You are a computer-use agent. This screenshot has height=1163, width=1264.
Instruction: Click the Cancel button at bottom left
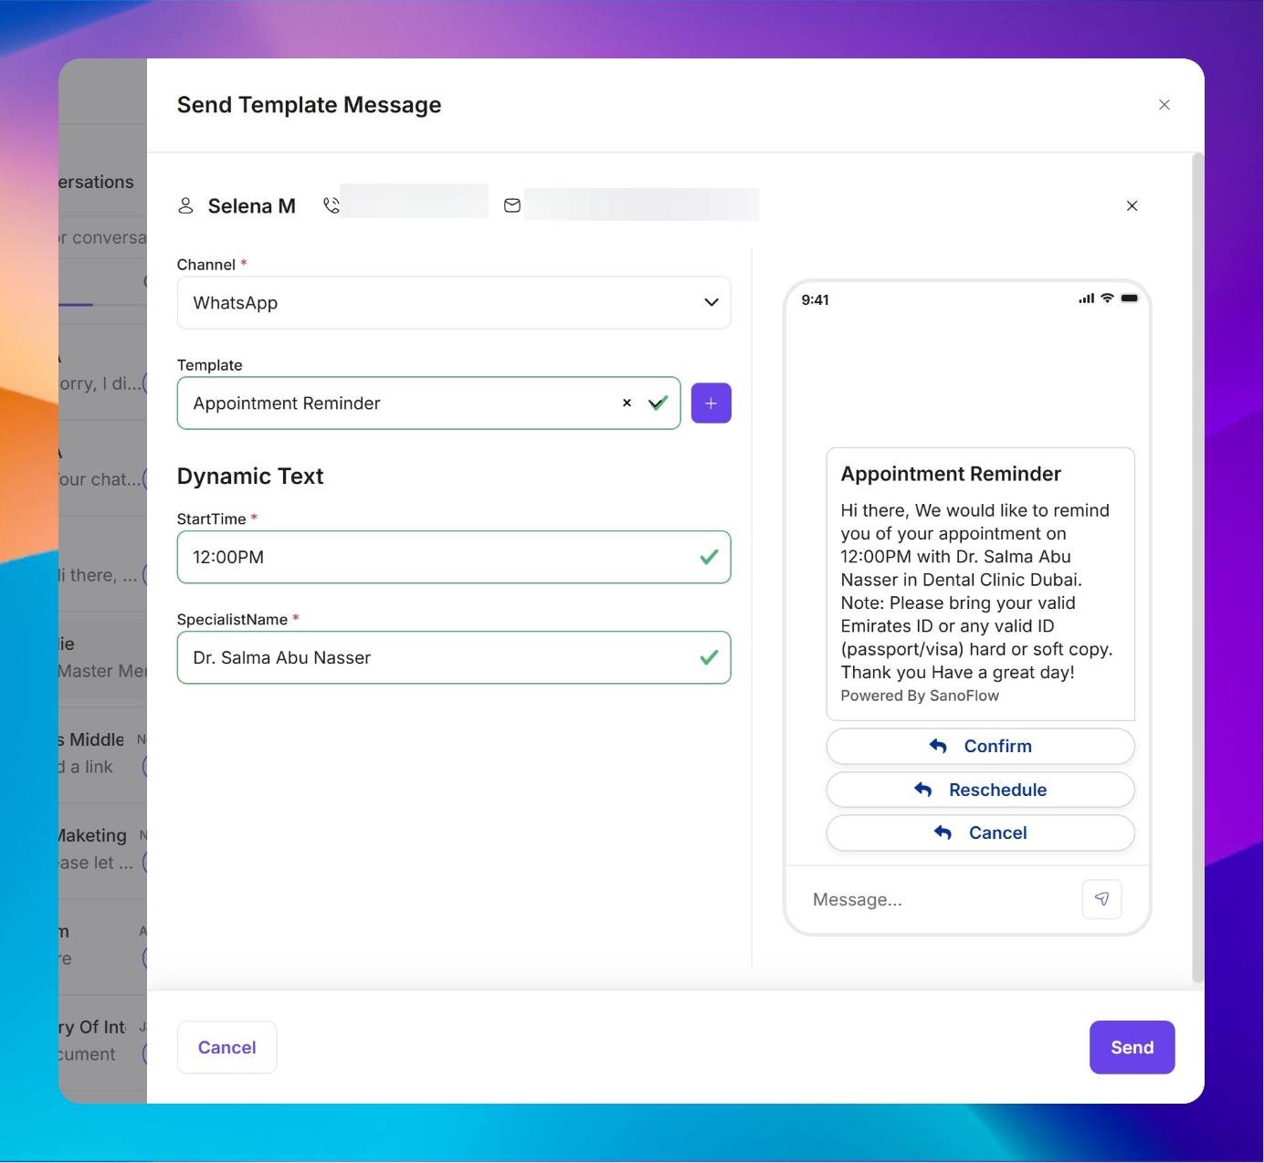[226, 1047]
